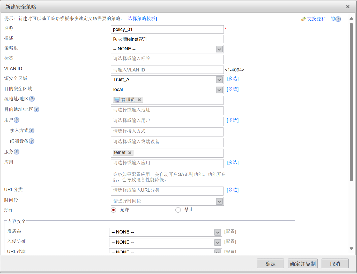Click the 应用 input field
Image resolution: width=357 pixels, height=274 pixels.
click(167, 164)
